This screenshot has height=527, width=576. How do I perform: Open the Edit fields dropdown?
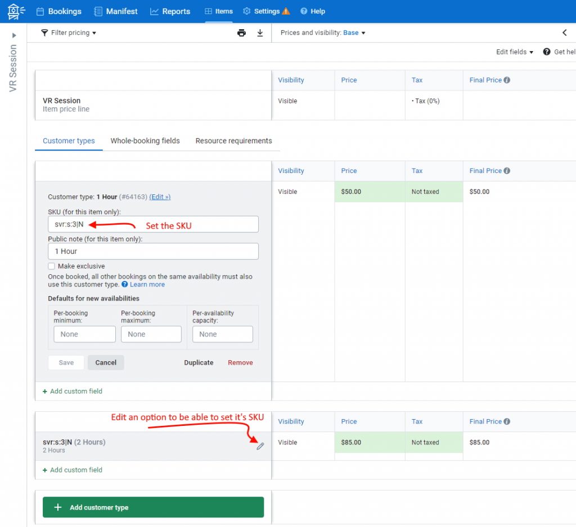tap(514, 52)
